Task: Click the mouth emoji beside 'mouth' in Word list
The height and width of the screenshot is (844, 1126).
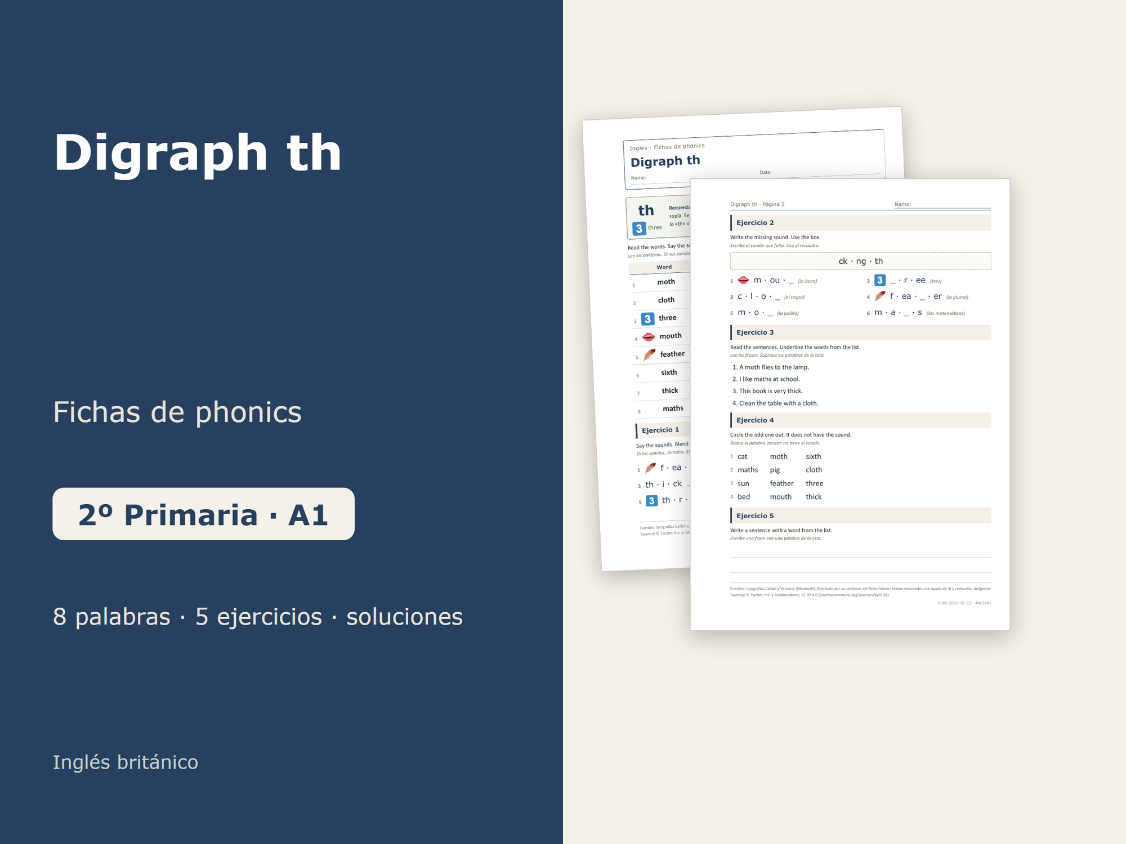Action: click(x=649, y=336)
